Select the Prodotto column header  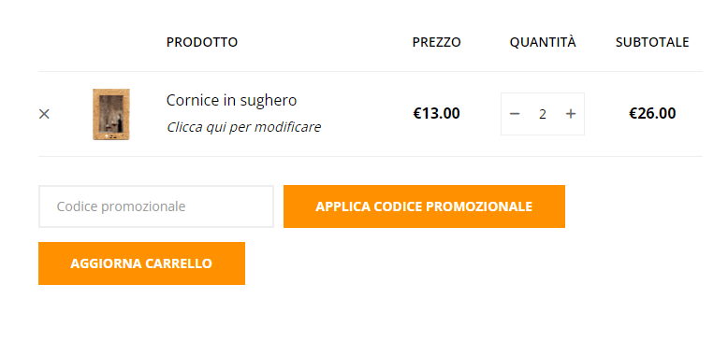coord(202,42)
